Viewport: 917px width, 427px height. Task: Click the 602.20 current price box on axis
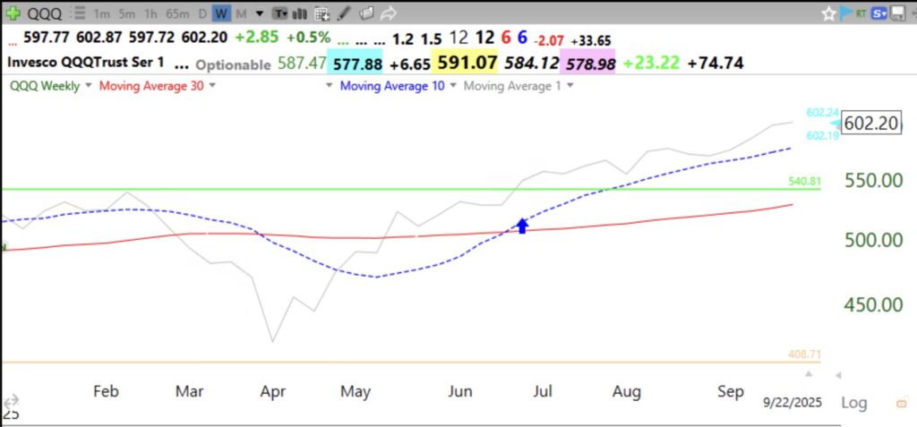coord(871,124)
